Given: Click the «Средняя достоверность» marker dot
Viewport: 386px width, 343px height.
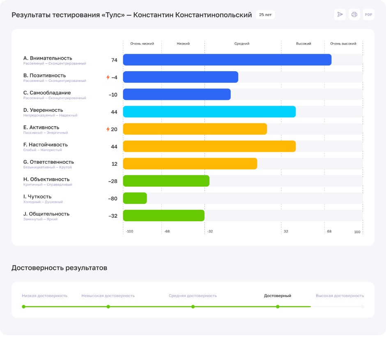Looking at the screenshot, I should click(193, 306).
